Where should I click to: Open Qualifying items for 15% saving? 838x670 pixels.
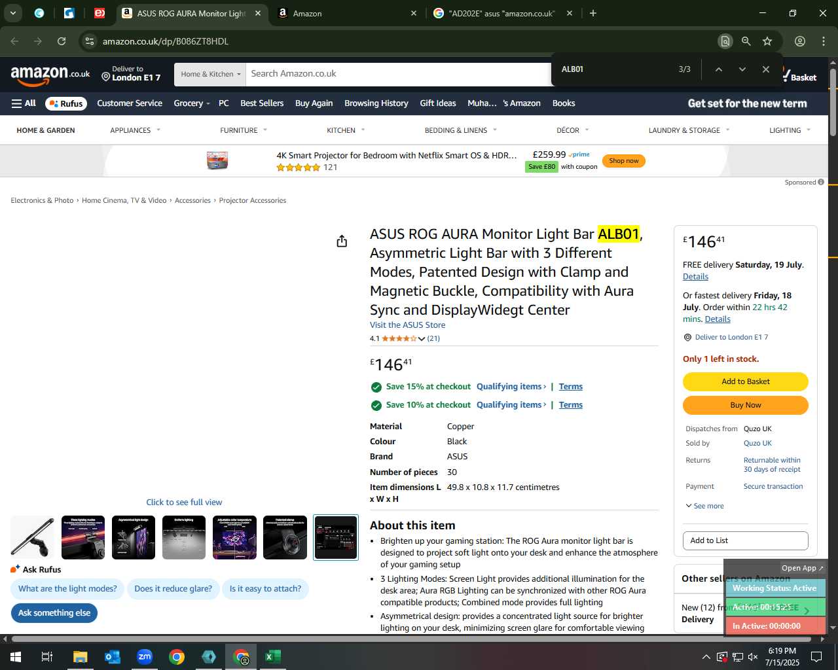tap(511, 387)
